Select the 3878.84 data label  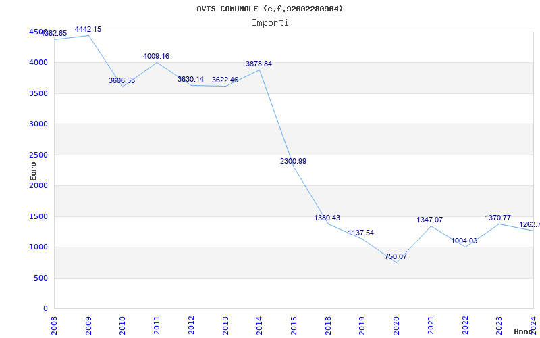(x=259, y=64)
